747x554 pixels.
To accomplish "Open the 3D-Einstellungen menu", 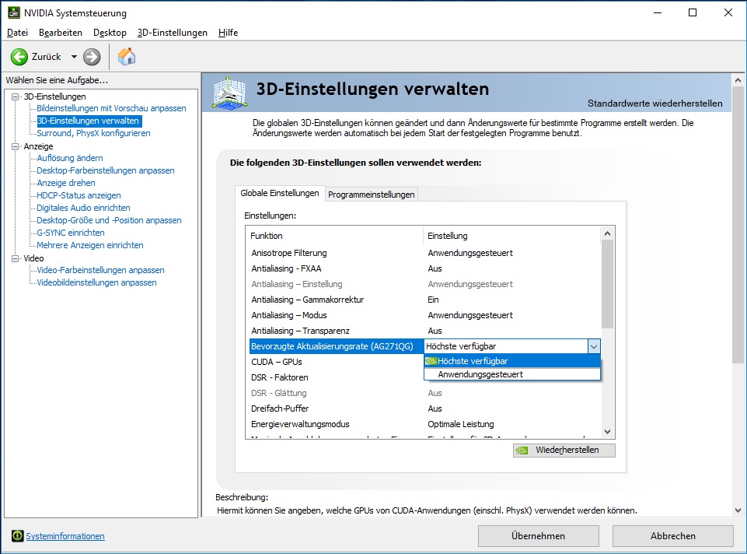I will coord(173,33).
